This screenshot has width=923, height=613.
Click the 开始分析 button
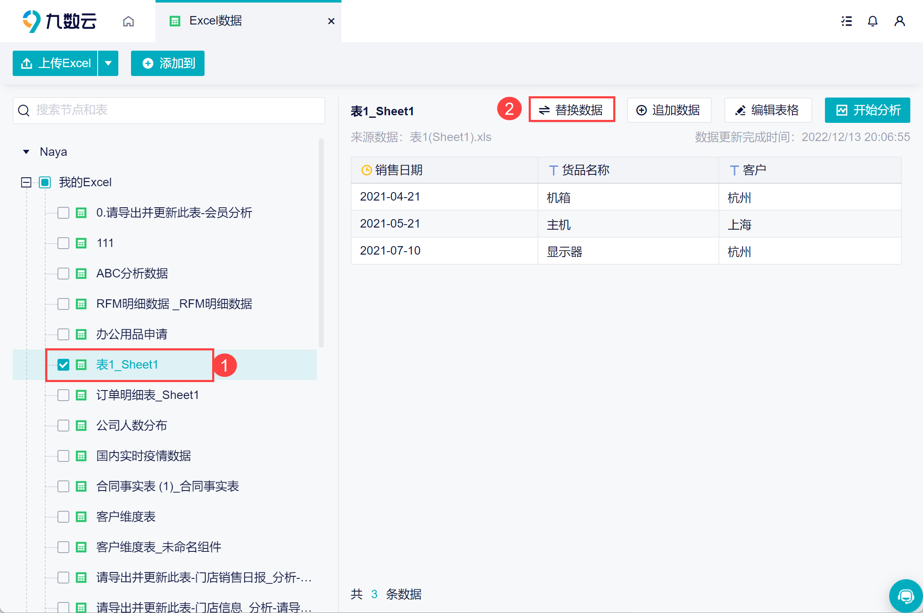click(x=867, y=110)
